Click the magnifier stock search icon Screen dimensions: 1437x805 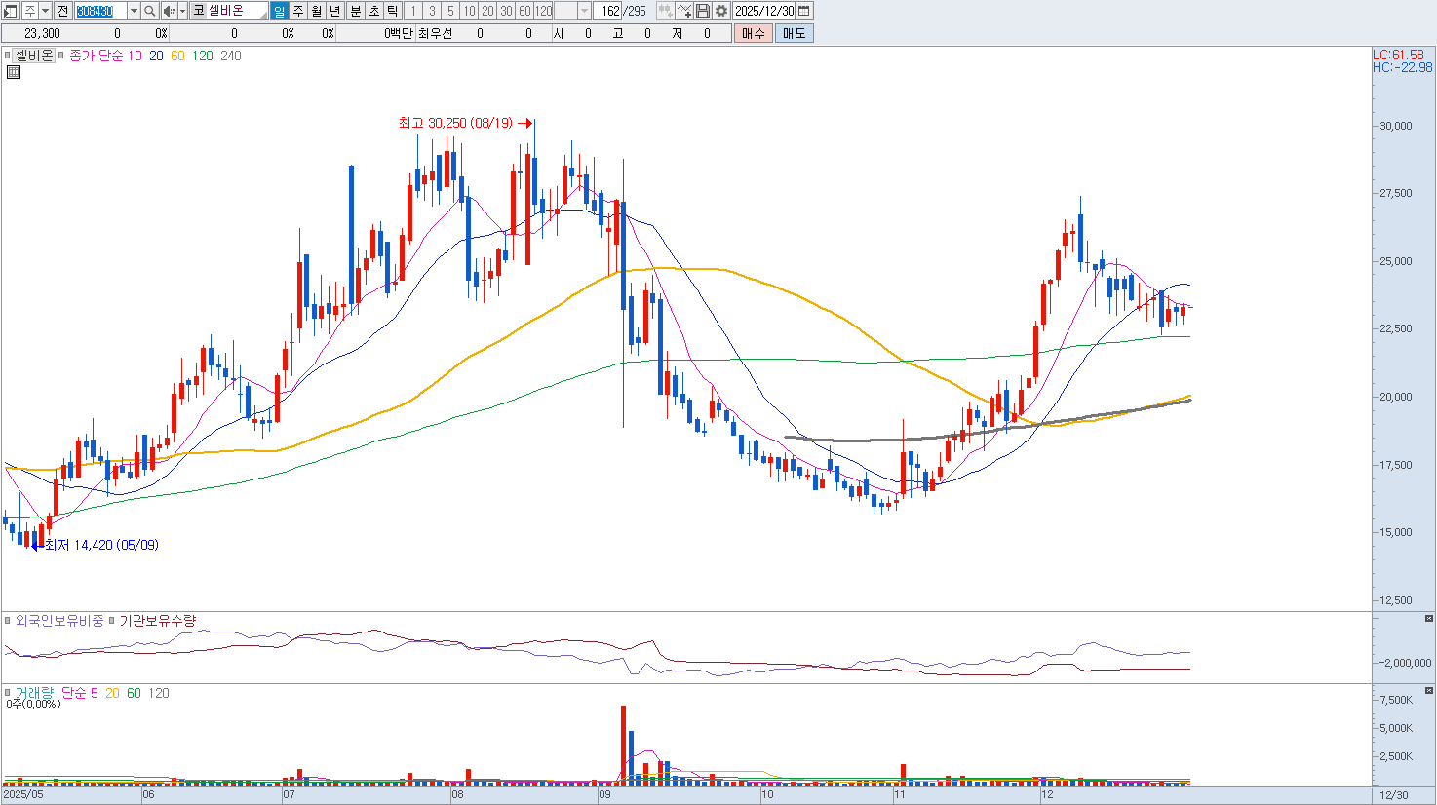149,11
